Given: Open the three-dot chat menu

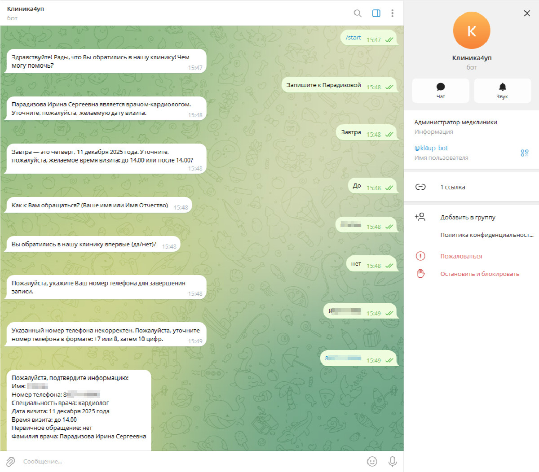Looking at the screenshot, I should [392, 13].
